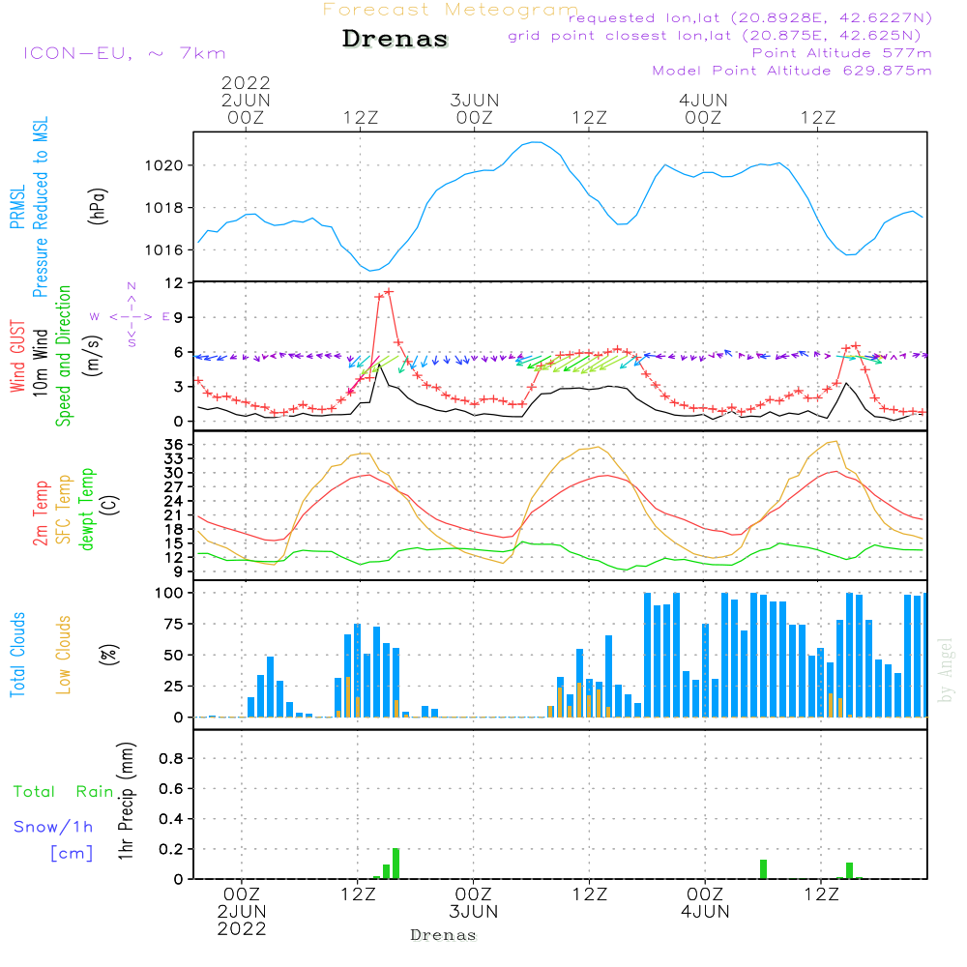Click the 2m Temp legend label

point(41,513)
